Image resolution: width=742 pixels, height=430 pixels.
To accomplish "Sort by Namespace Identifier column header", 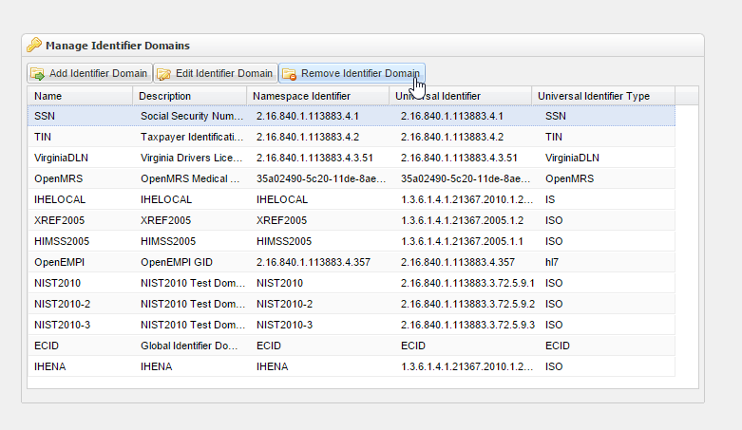I will [317, 96].
